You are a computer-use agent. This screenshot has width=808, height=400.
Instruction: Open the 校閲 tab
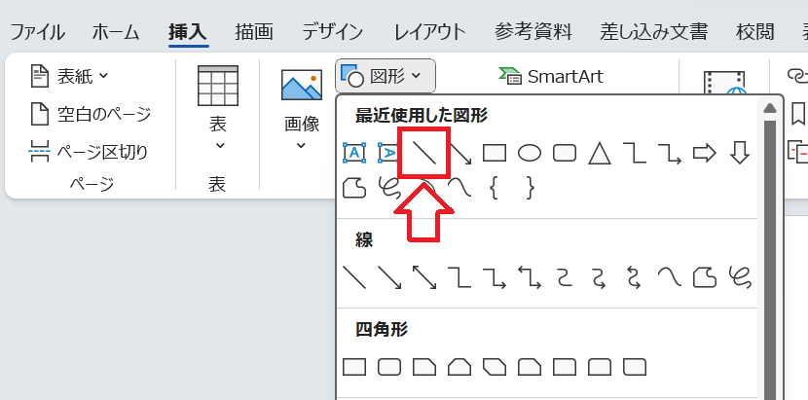pyautogui.click(x=754, y=32)
